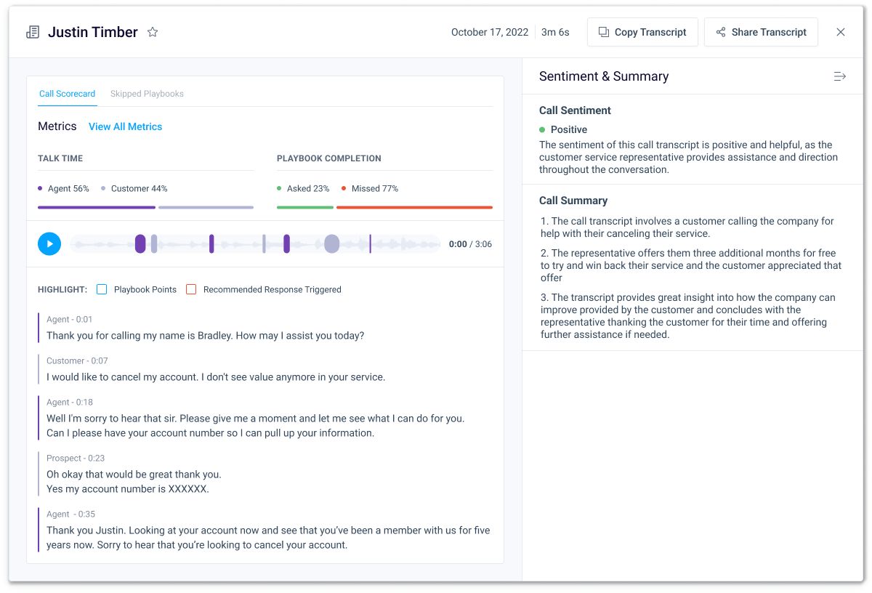Switch to the Call Scorecard tab
The height and width of the screenshot is (593, 872).
point(67,94)
